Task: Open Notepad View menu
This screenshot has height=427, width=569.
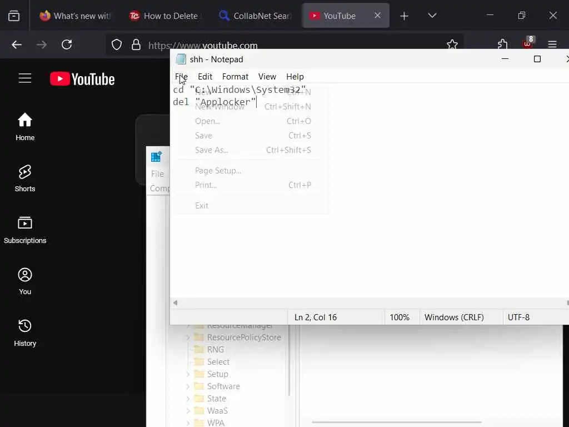Action: tap(267, 77)
